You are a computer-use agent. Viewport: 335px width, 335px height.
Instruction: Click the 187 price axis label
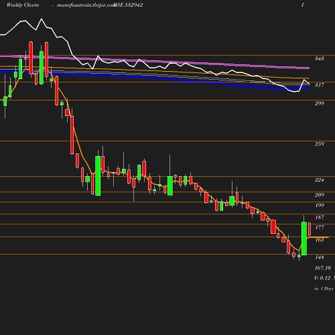tap(320, 217)
